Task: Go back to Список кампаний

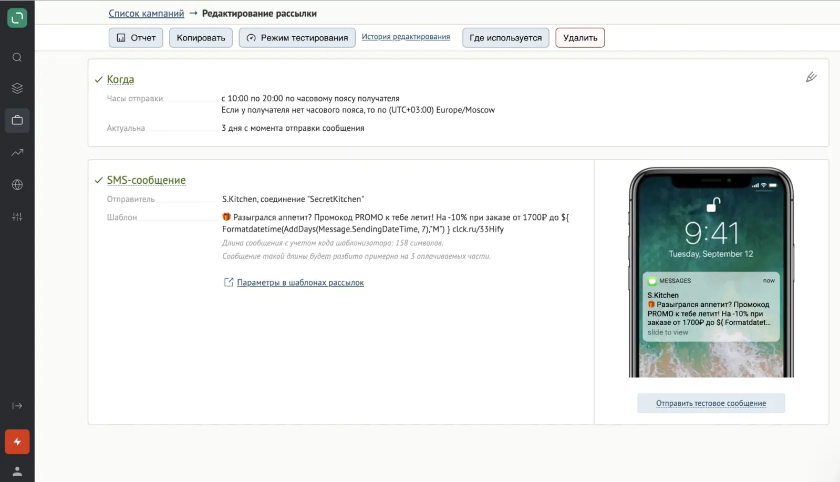Action: click(146, 14)
